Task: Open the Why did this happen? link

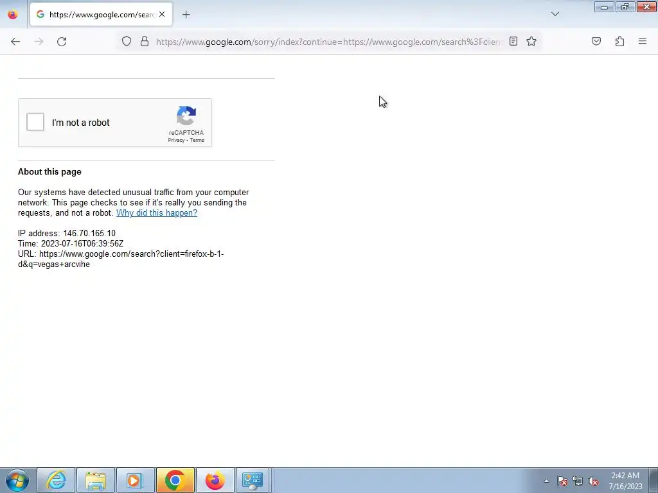Action: click(x=157, y=212)
